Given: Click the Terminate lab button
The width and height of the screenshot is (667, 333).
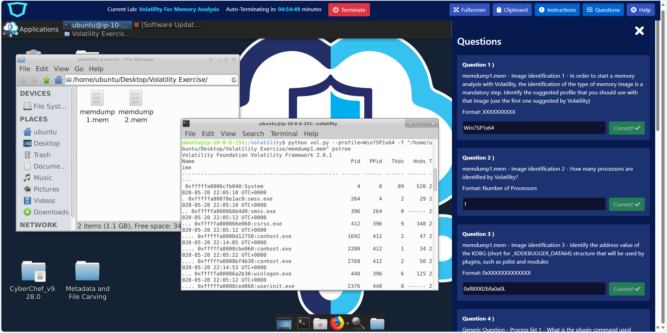Looking at the screenshot, I should pyautogui.click(x=349, y=9).
